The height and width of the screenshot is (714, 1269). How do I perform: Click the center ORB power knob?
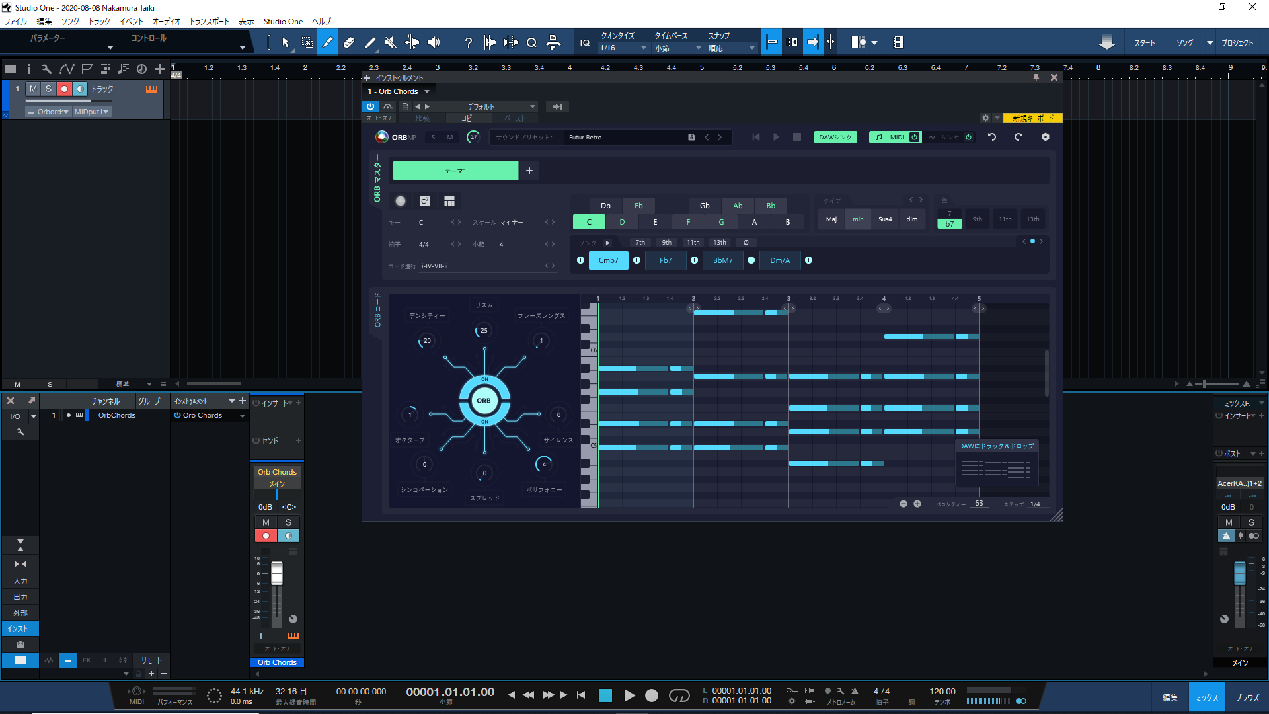point(484,401)
